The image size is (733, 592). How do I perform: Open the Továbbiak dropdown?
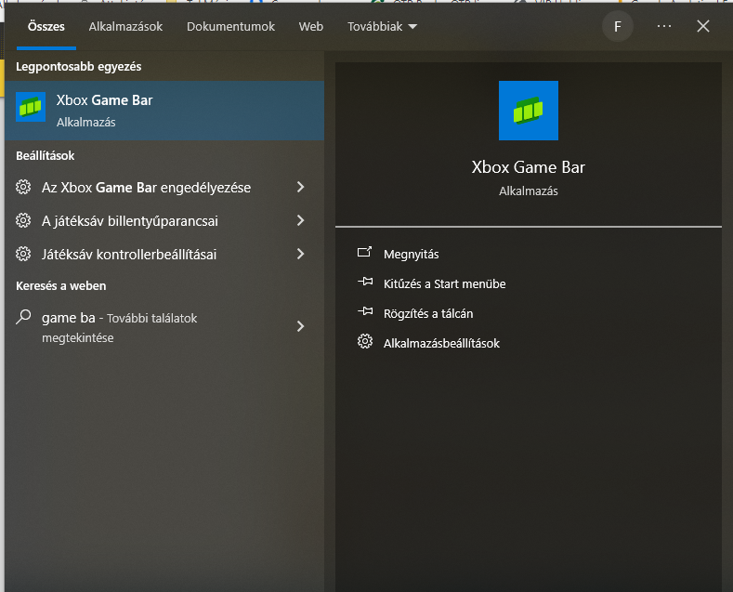382,27
